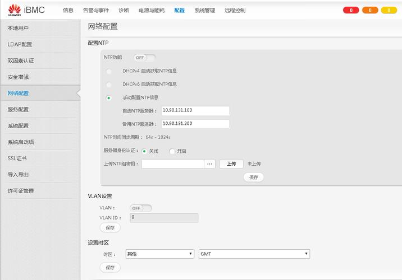Select DHCPv6 自动获取NTP信息 radio option
Screen dimensions: 402x280
coord(109,85)
